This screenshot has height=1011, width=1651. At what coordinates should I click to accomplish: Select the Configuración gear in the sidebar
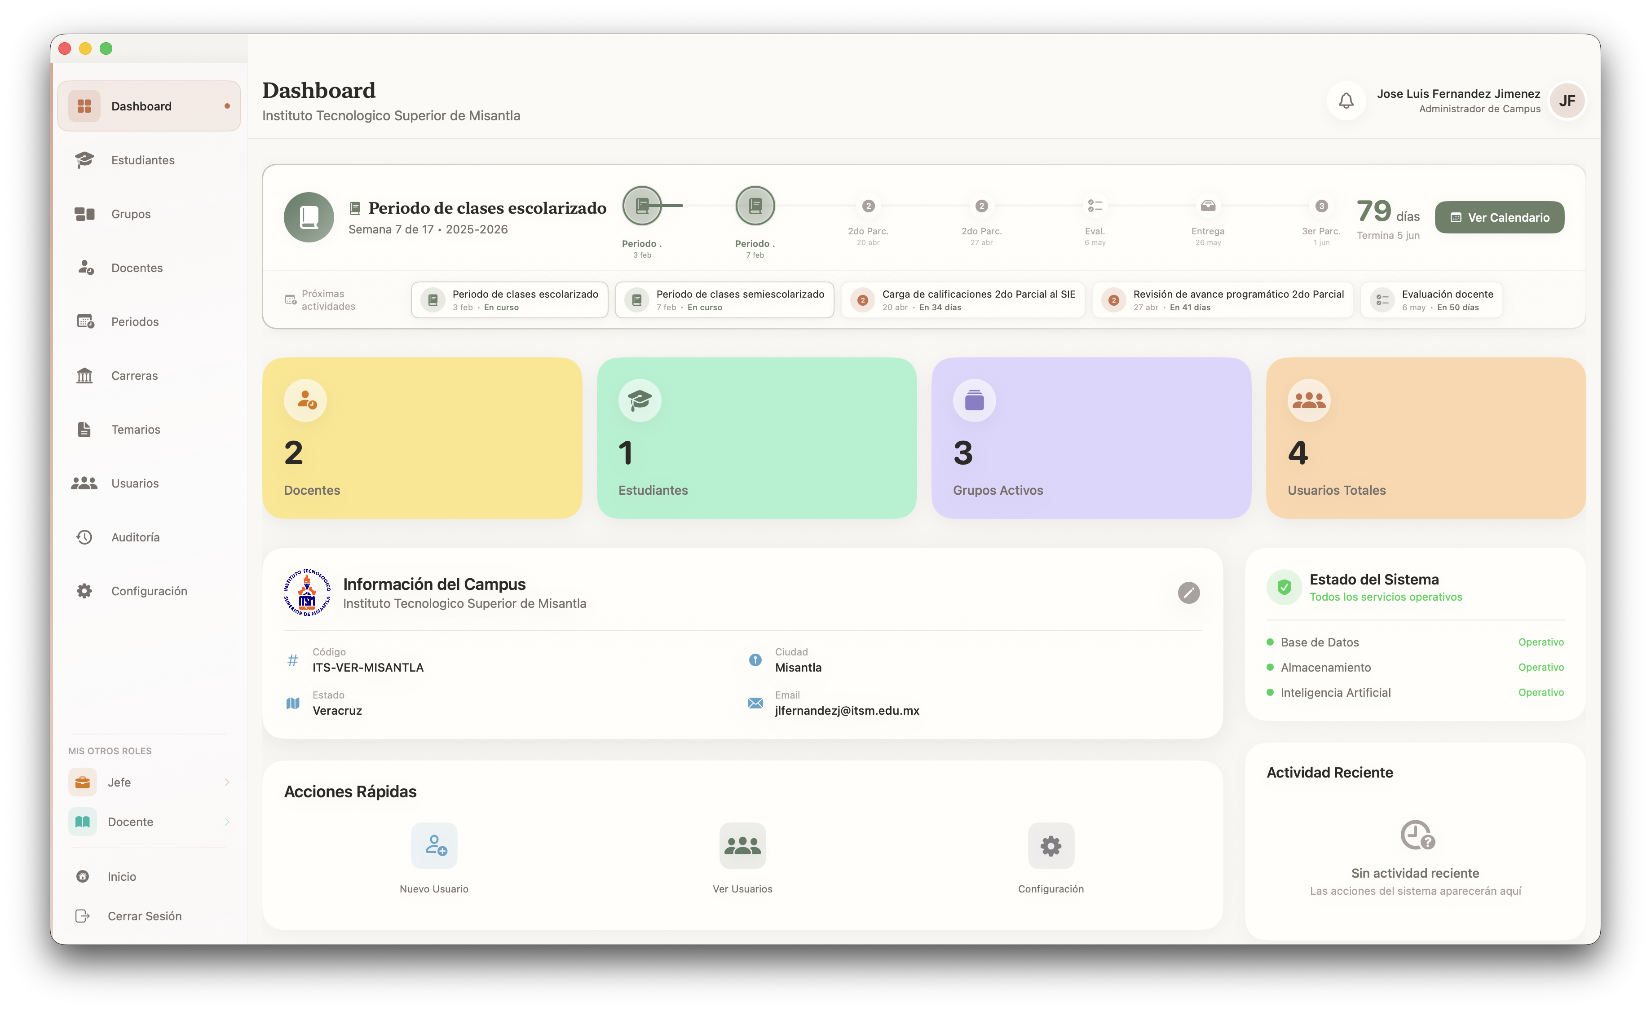click(84, 590)
